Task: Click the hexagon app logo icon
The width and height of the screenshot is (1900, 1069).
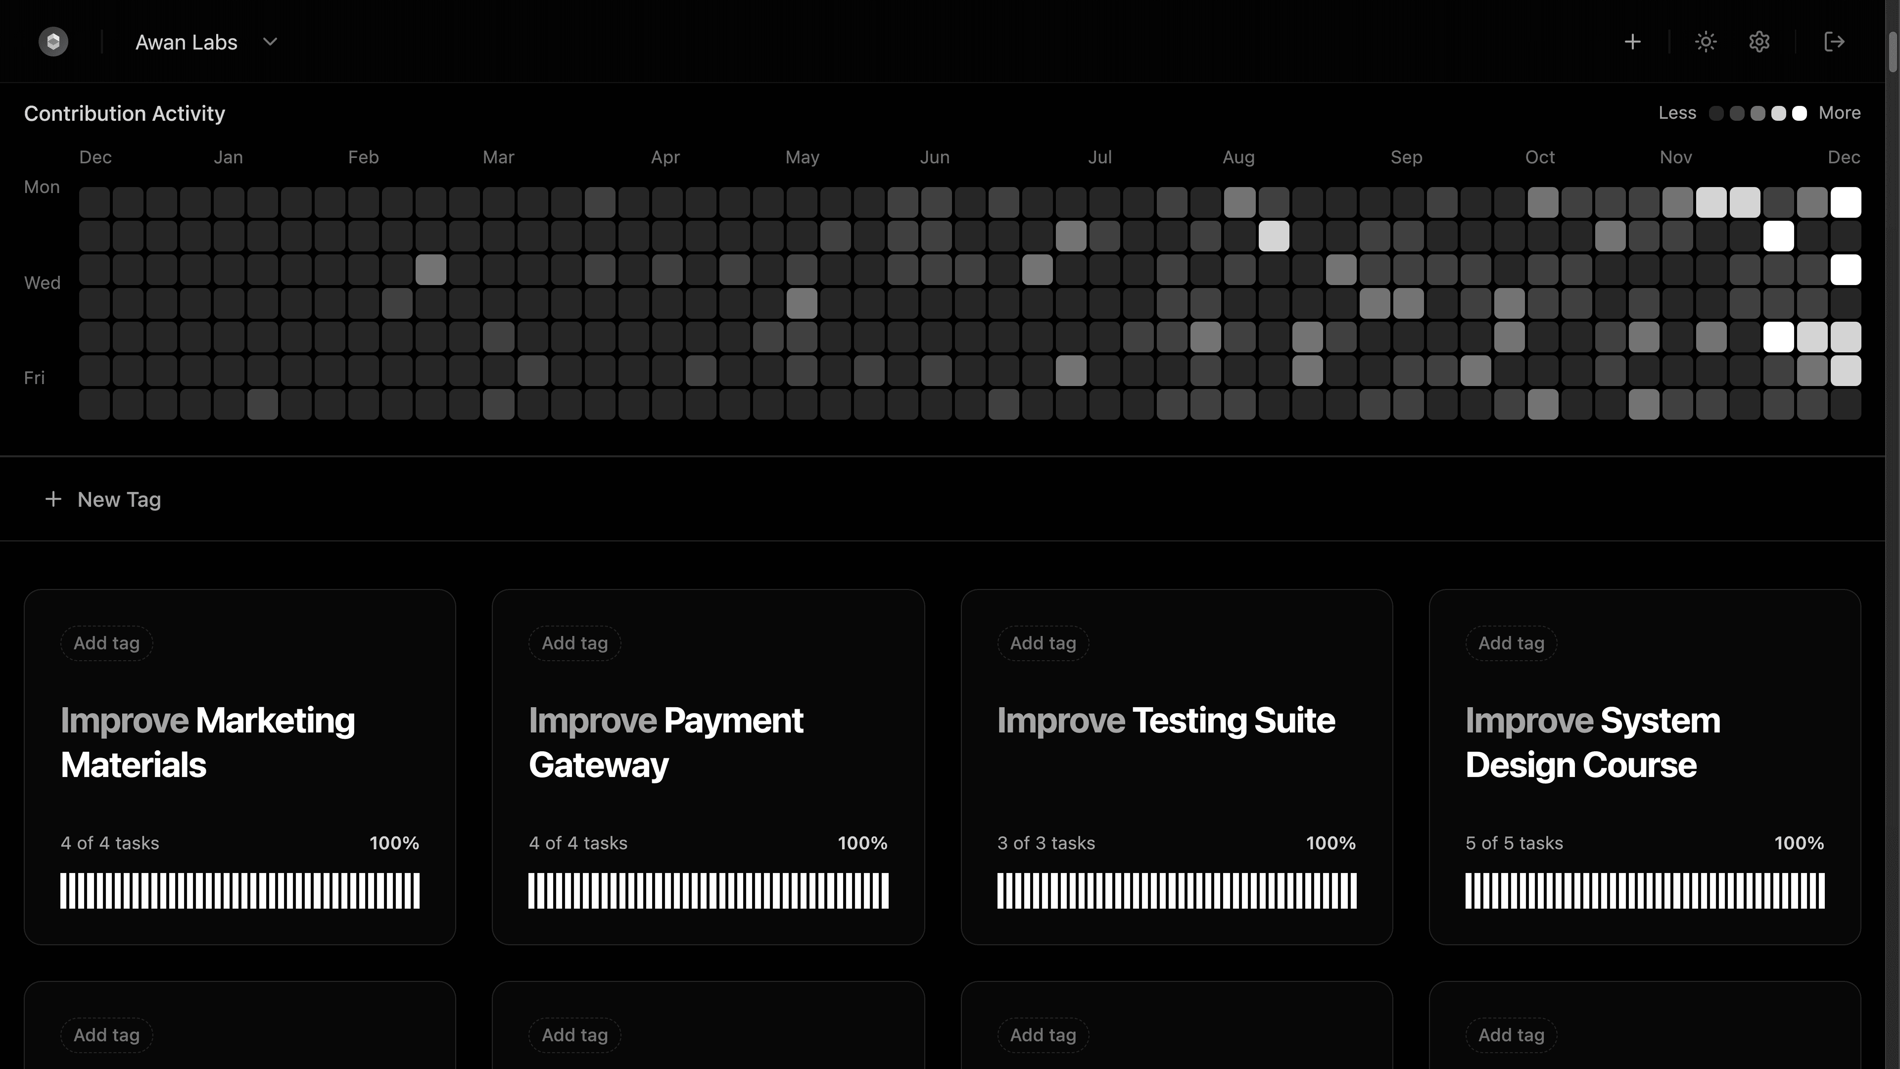Action: point(53,41)
